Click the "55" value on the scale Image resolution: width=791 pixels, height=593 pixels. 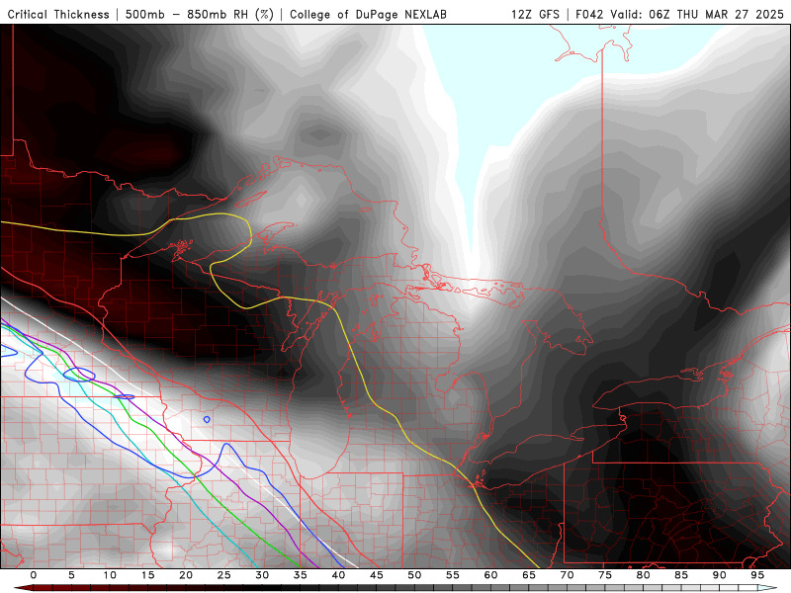tap(453, 575)
